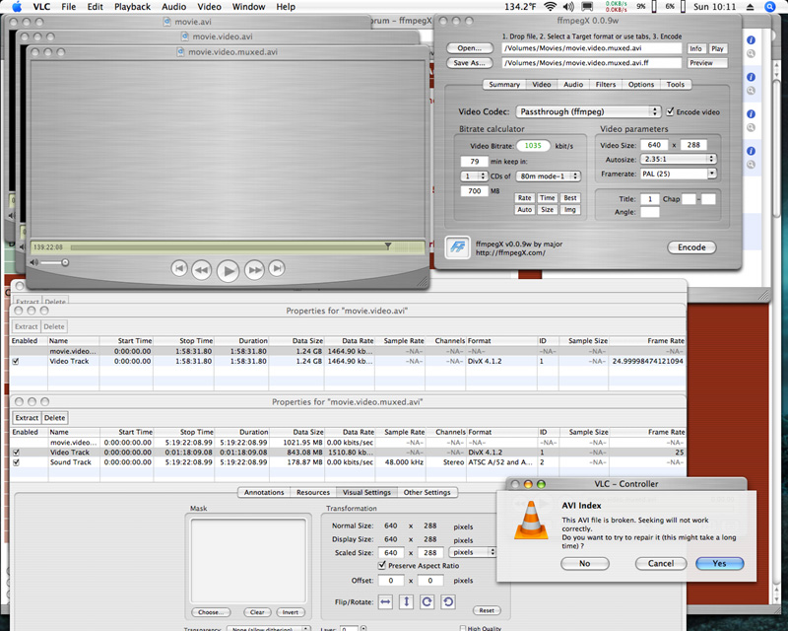This screenshot has height=631, width=788.
Task: Open the Apple menu
Action: coord(17,7)
